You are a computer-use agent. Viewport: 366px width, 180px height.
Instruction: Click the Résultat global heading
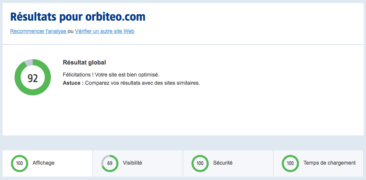point(85,62)
